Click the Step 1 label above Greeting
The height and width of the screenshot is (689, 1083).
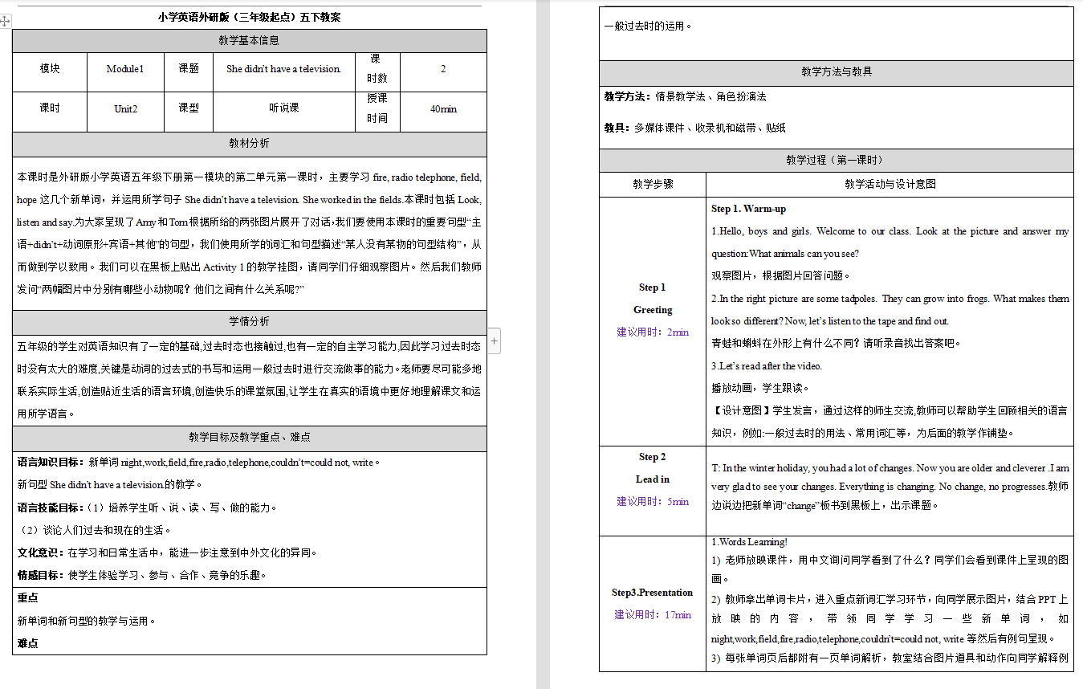click(x=652, y=287)
